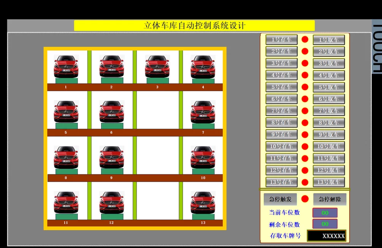Choose the 6号存车 button

[282, 99]
